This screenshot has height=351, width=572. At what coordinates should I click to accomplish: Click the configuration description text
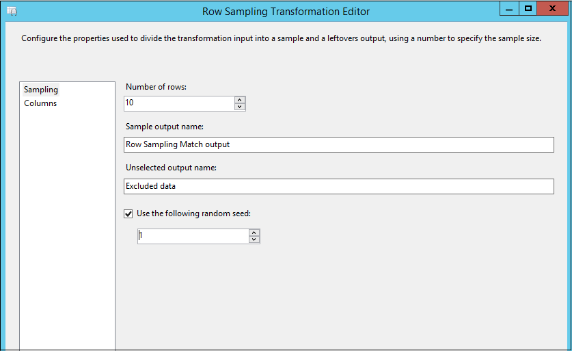pos(281,38)
